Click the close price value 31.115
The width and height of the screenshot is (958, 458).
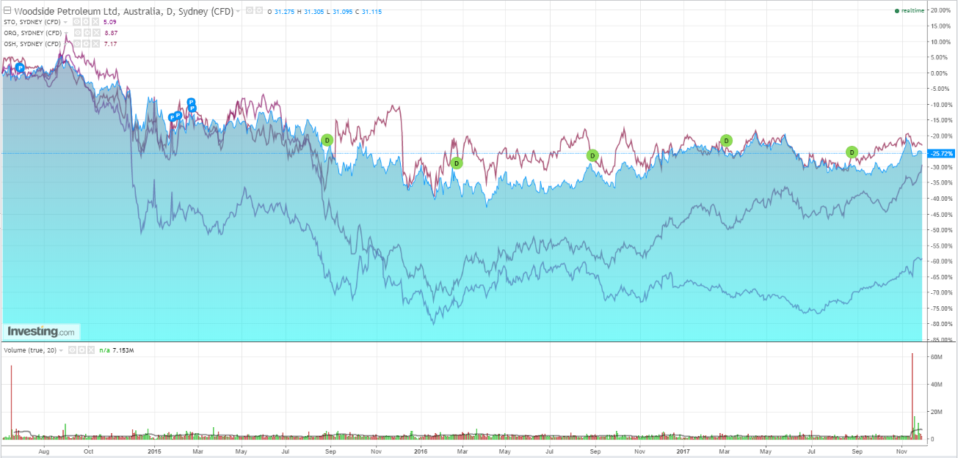click(371, 12)
